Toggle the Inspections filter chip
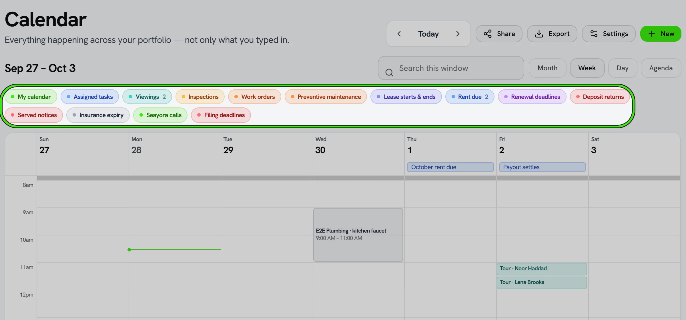Image resolution: width=686 pixels, height=320 pixels. pos(200,97)
